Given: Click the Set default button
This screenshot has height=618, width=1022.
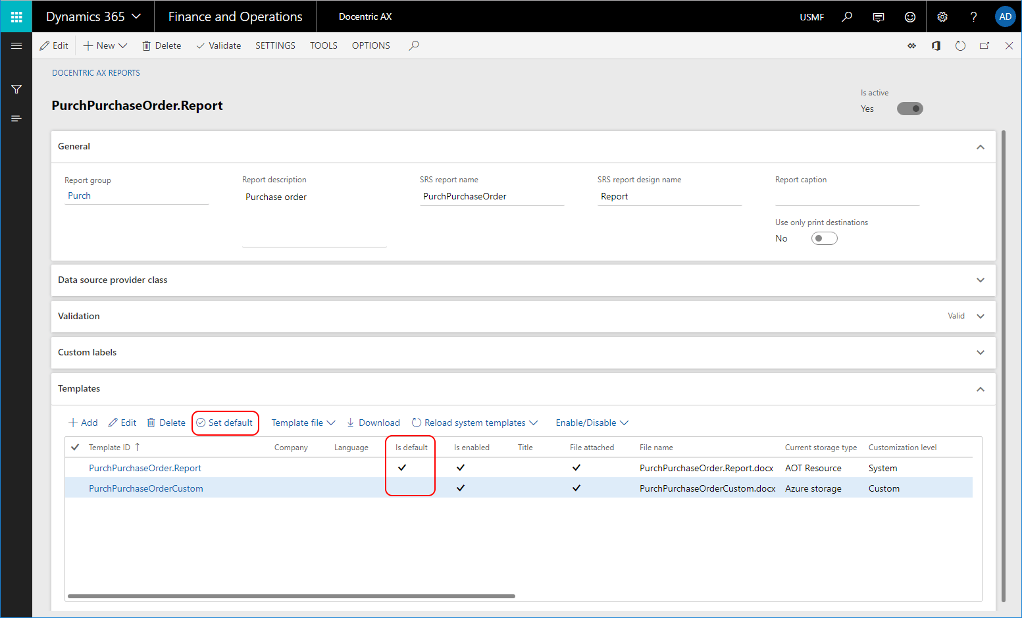Looking at the screenshot, I should [x=225, y=423].
